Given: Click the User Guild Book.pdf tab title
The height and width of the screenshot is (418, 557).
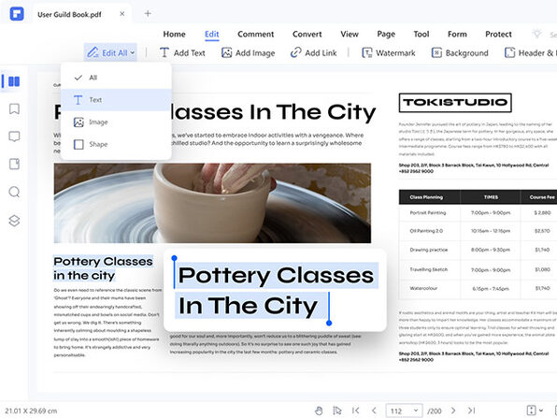Looking at the screenshot, I should pos(69,15).
